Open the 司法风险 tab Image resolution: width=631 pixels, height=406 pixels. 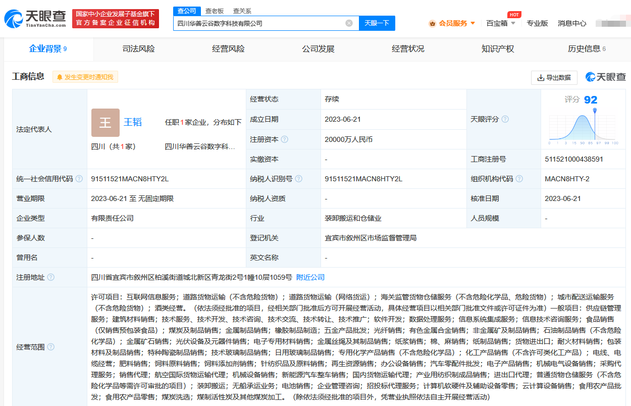coord(139,49)
